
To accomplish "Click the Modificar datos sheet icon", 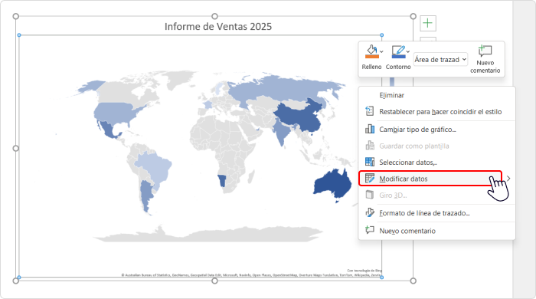I will click(370, 178).
